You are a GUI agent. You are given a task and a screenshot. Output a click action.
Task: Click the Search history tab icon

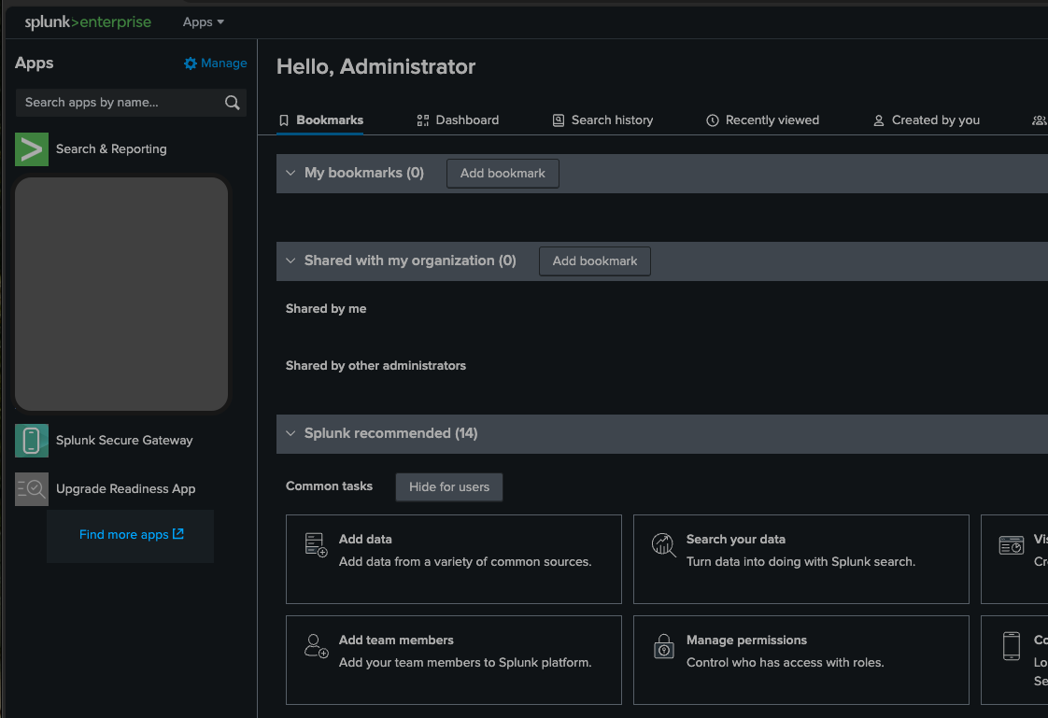(558, 120)
